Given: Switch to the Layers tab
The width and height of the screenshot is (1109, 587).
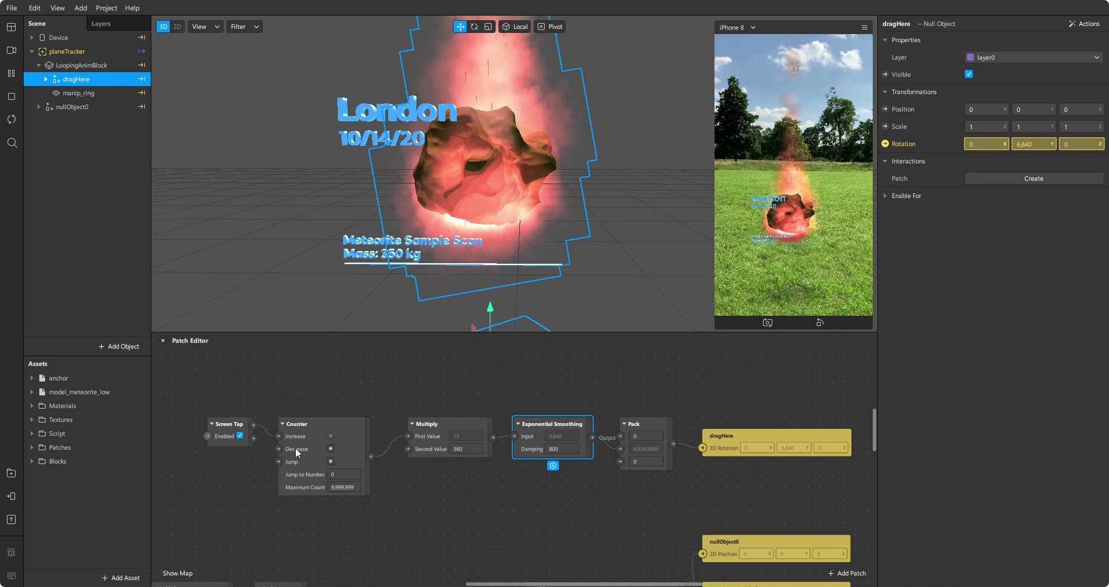Looking at the screenshot, I should [101, 24].
